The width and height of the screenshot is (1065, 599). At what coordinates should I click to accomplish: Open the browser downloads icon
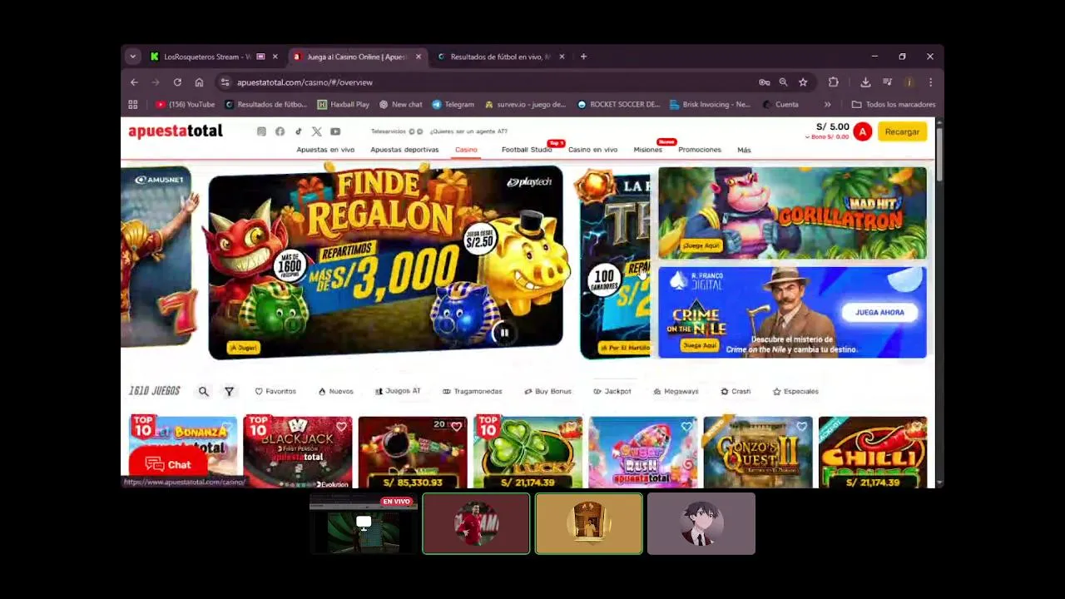tap(865, 82)
